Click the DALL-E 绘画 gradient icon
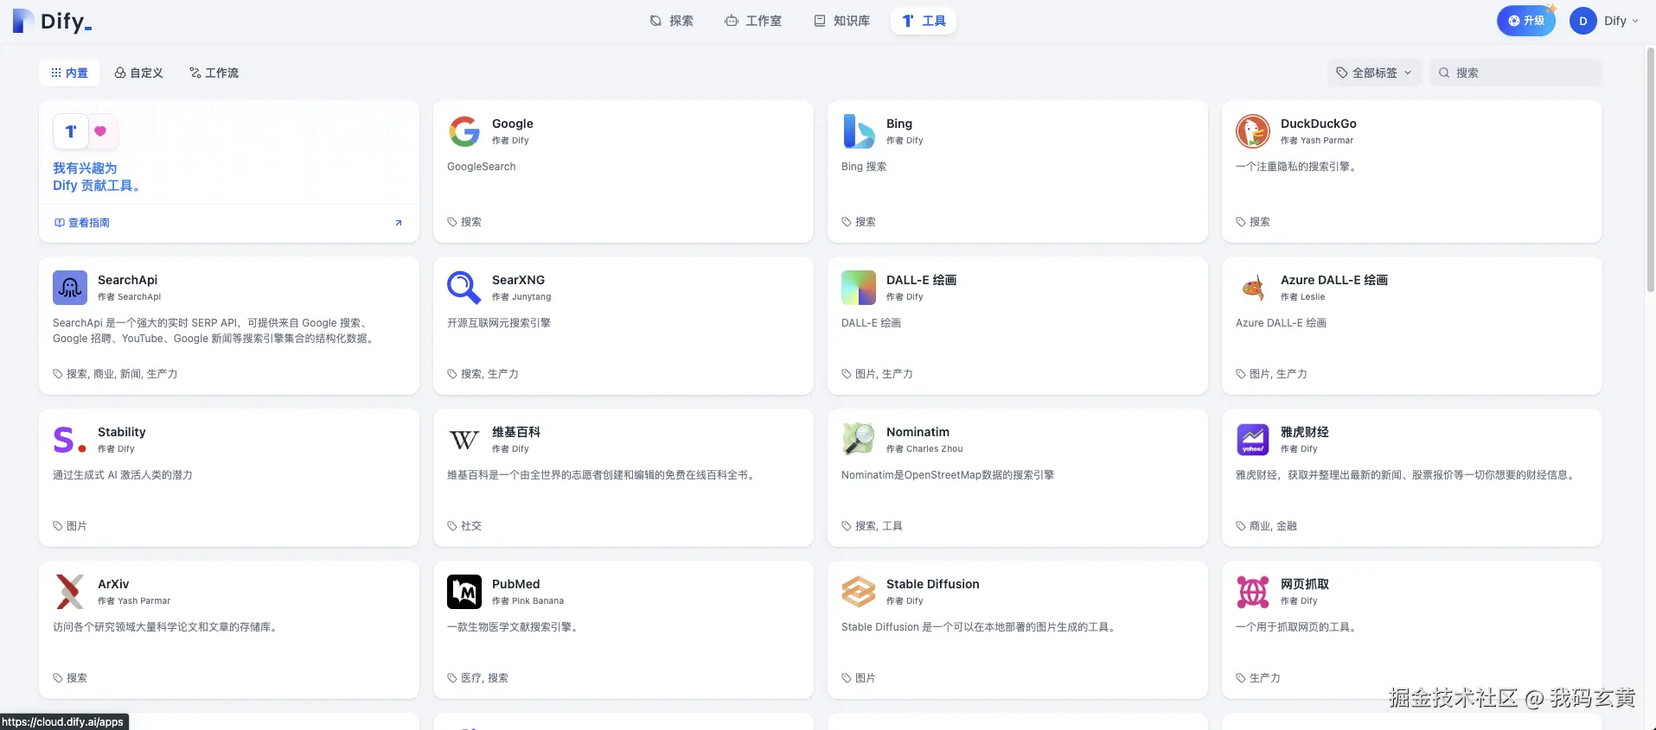 point(859,288)
